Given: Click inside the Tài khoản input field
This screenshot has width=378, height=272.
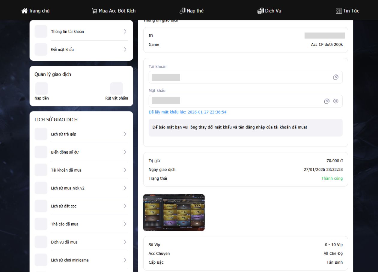Looking at the screenshot, I should [x=240, y=77].
